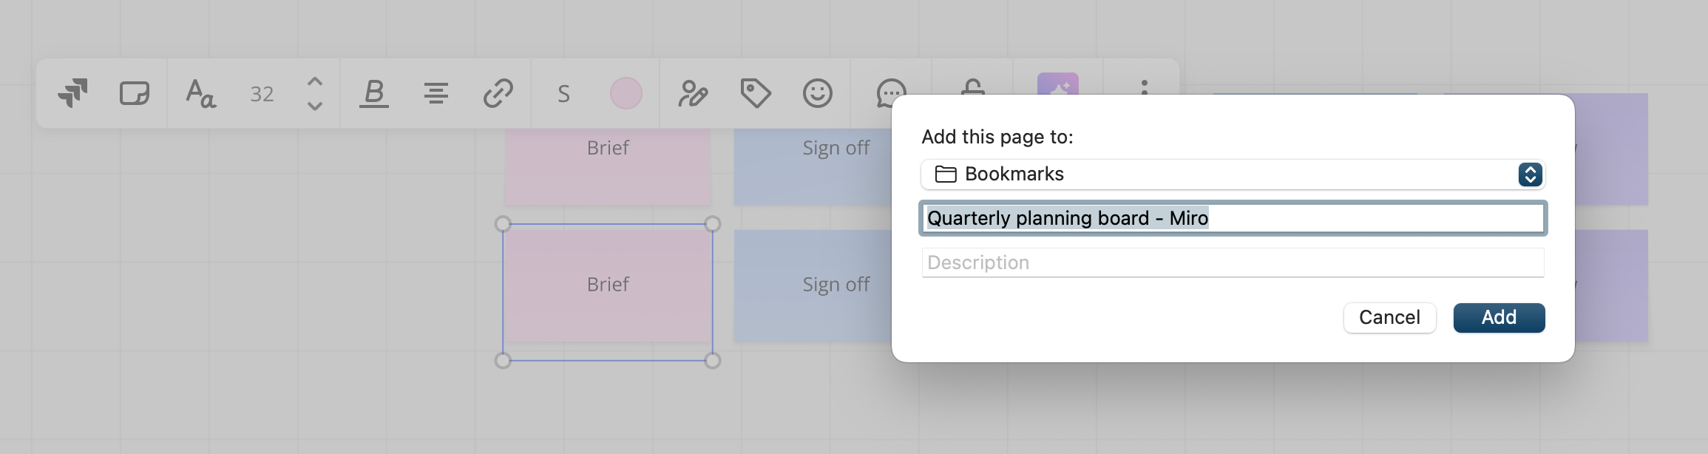Switch type with the sticky note icon
The height and width of the screenshot is (454, 1708).
[x=135, y=93]
